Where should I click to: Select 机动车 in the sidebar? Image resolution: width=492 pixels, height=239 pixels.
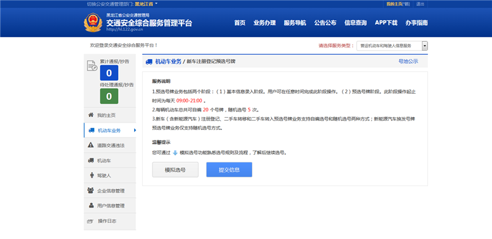[110, 160]
